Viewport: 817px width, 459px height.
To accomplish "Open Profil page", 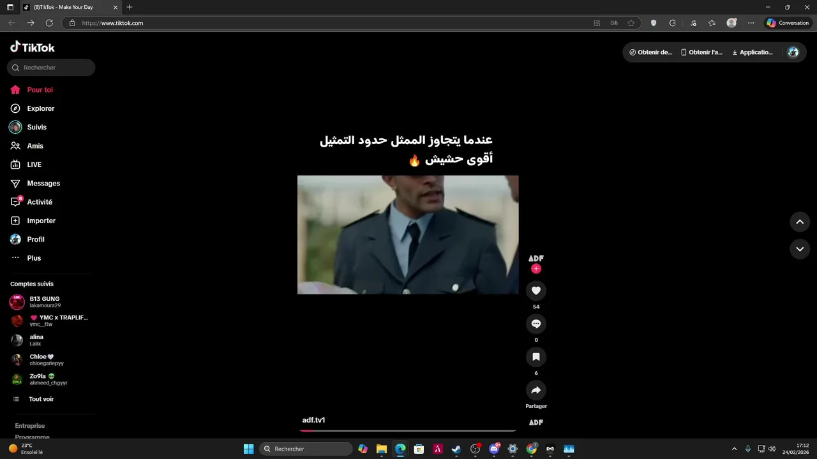I will point(36,239).
